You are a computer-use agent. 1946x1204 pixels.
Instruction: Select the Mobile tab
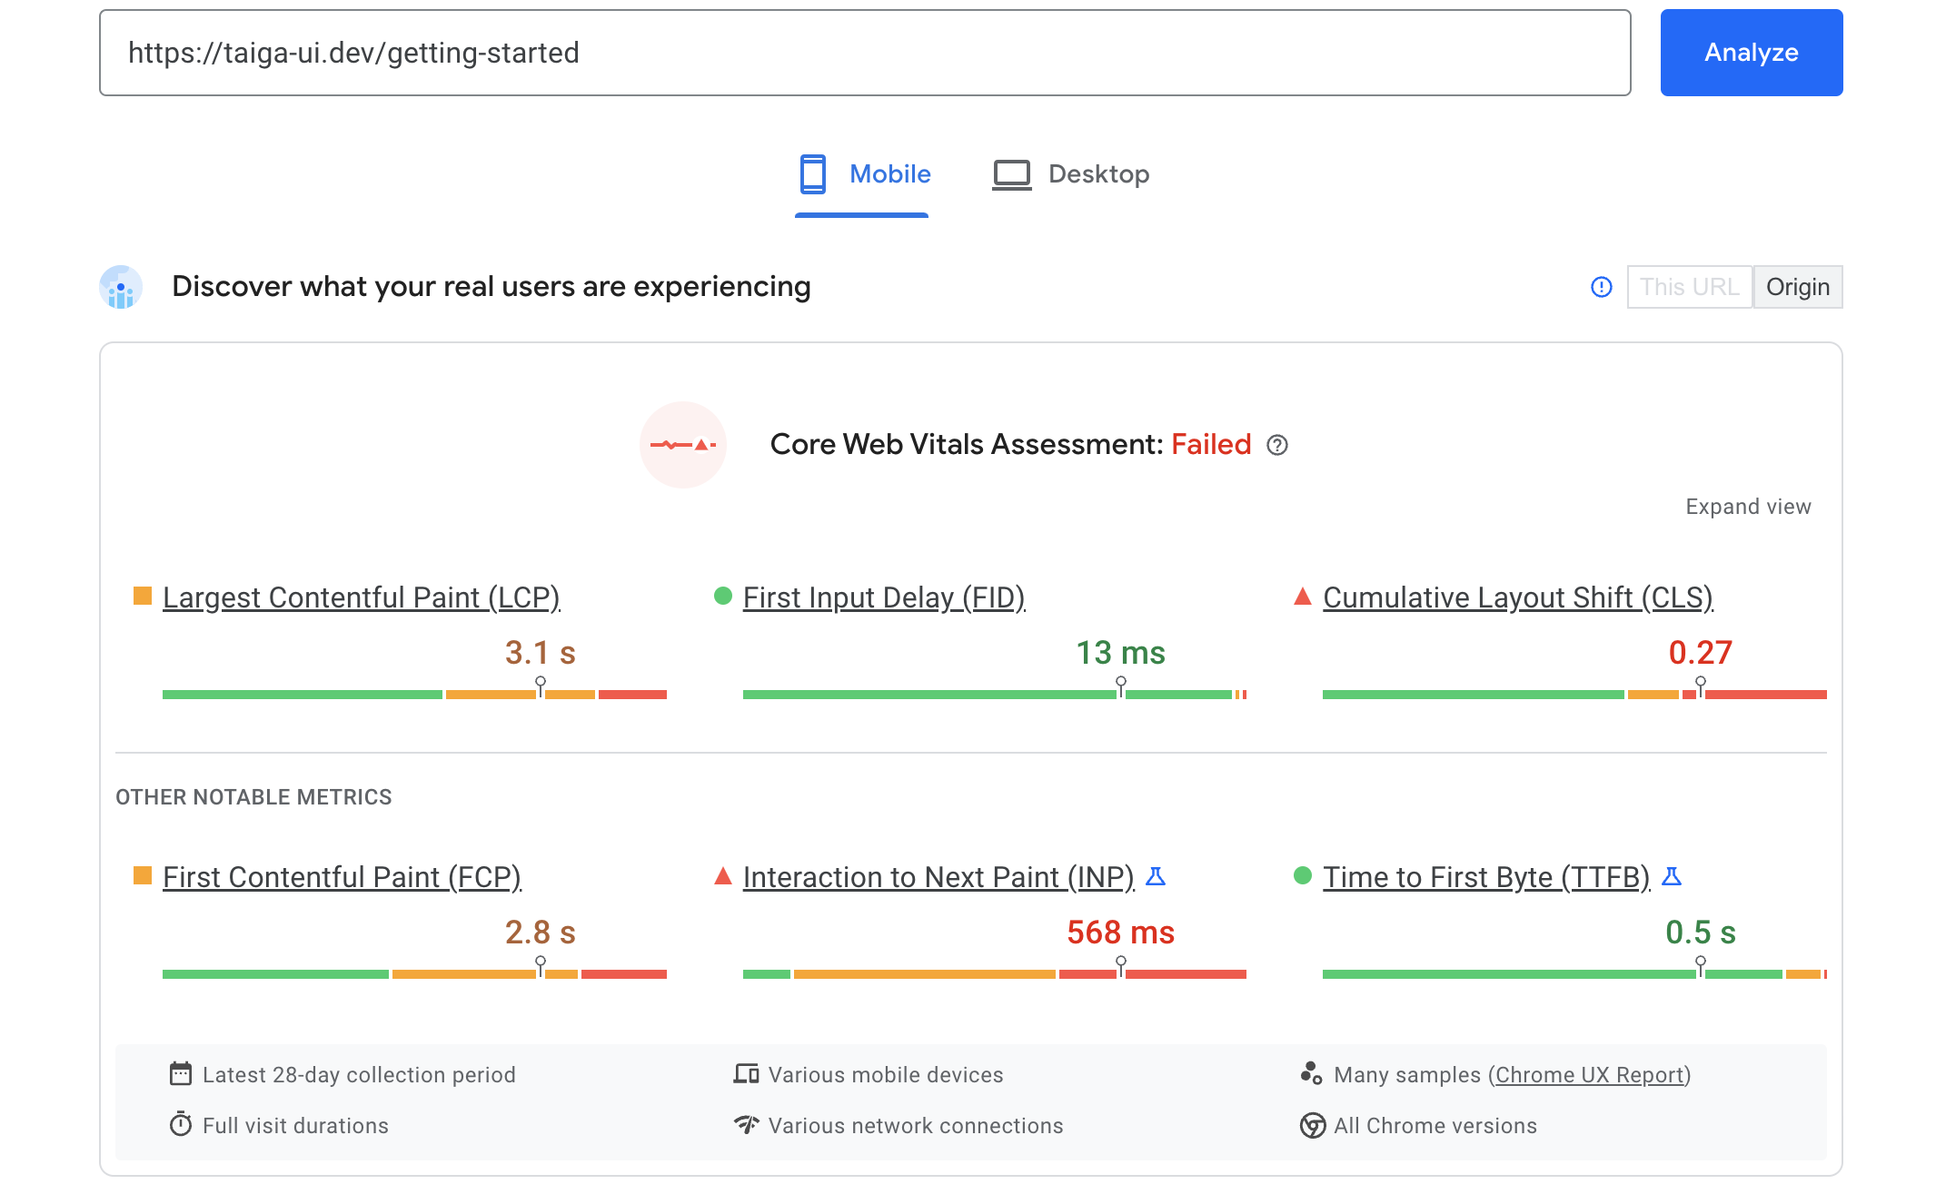(x=889, y=173)
